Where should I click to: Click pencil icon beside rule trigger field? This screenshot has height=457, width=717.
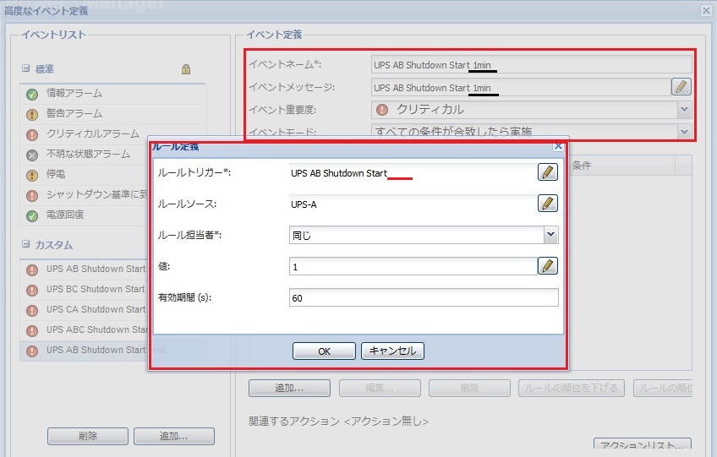coord(548,172)
